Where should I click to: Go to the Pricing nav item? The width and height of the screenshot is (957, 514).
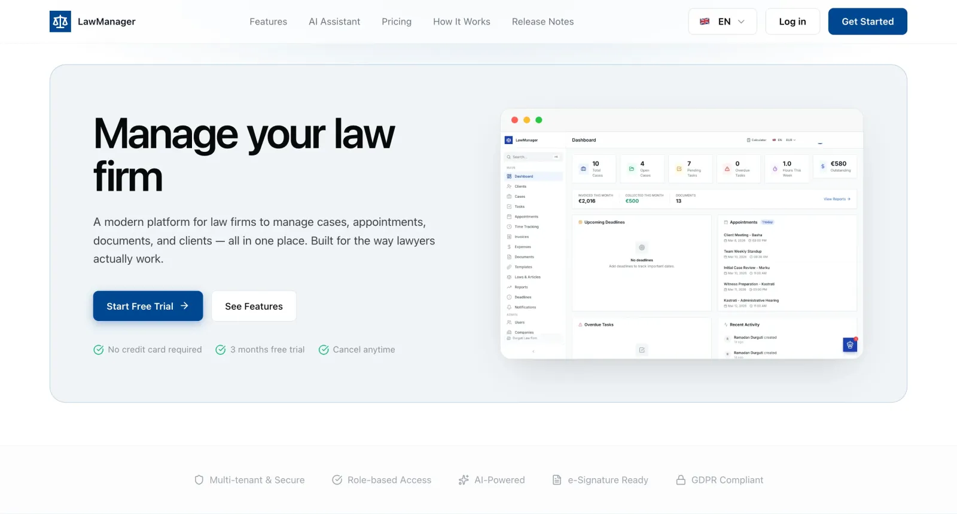(397, 22)
